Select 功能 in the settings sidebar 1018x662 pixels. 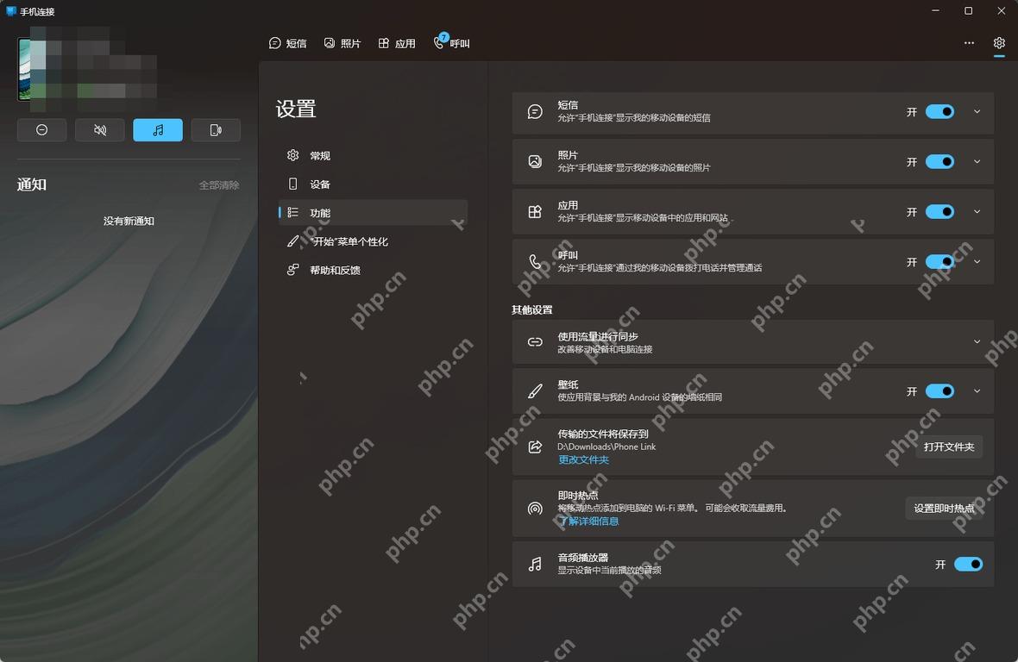pyautogui.click(x=373, y=213)
